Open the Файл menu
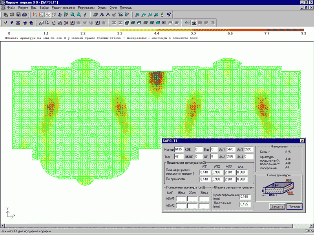The image size is (314, 235). coord(12,7)
